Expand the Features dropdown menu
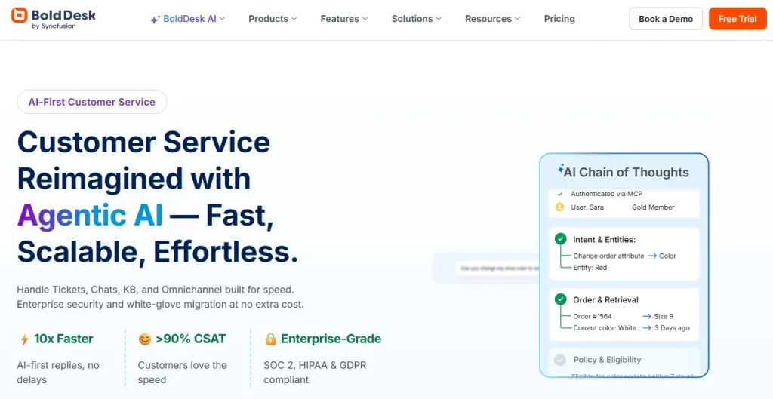 click(344, 19)
